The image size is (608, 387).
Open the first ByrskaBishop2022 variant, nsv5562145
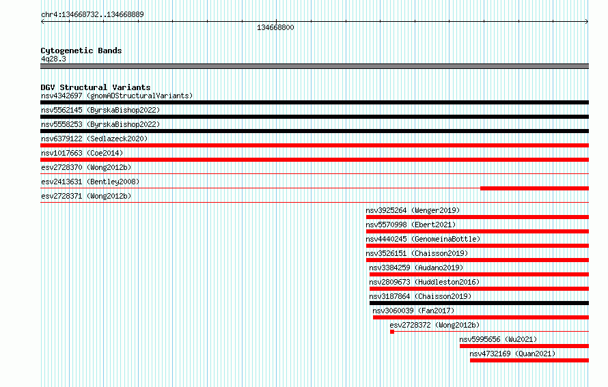[x=100, y=110]
